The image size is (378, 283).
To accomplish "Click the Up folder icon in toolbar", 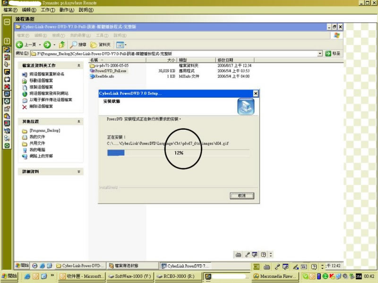I will click(x=62, y=45).
